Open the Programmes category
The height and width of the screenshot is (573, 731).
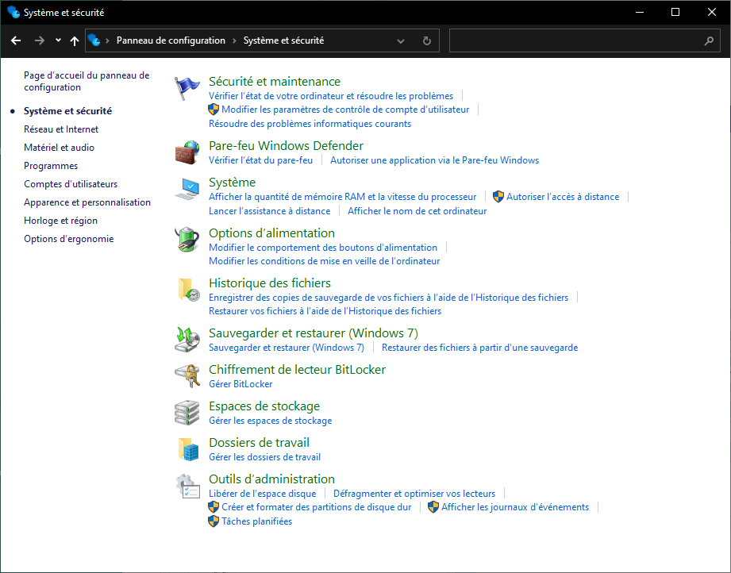pos(51,166)
